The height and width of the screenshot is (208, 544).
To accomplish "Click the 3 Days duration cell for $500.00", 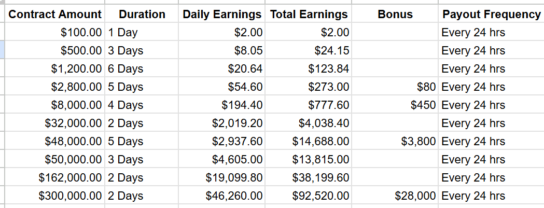I will [x=142, y=50].
